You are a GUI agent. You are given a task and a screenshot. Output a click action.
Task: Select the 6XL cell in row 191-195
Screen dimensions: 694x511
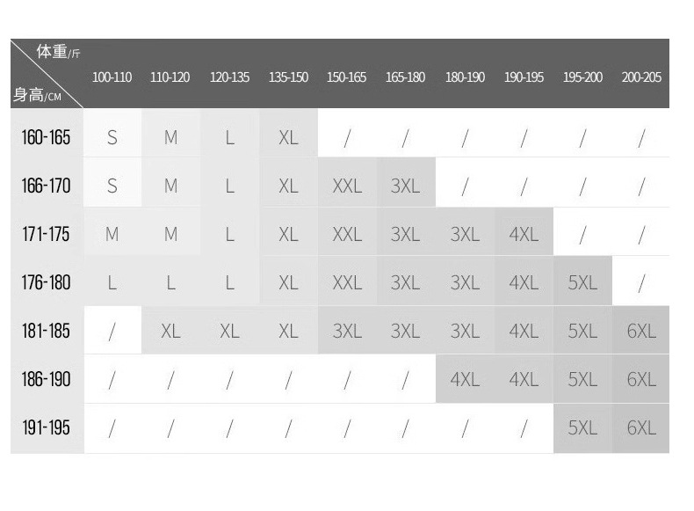click(x=641, y=428)
